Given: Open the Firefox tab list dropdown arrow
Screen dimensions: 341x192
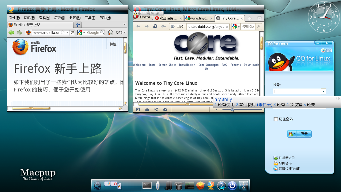Looking at the screenshot, I should pos(124,25).
